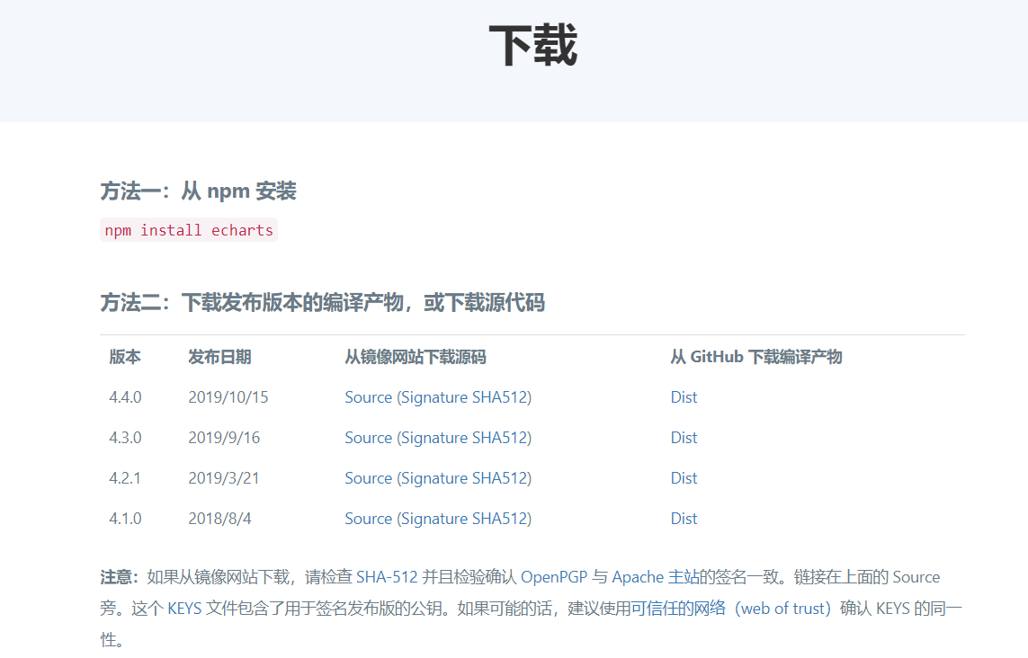Viewport: 1028px width, 658px height.
Task: Open the Source link for version 4.3.0
Action: point(369,438)
